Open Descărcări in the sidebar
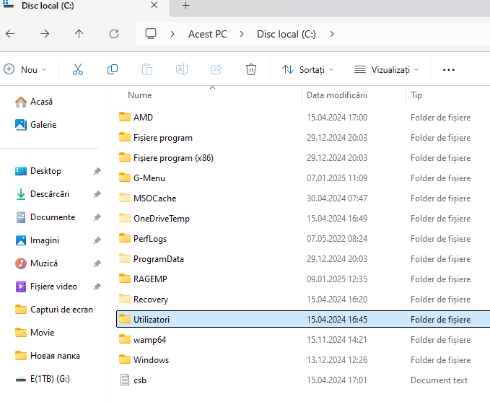 (49, 194)
